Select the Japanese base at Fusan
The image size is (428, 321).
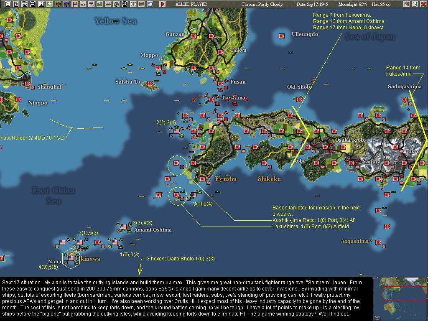pyautogui.click(x=220, y=83)
